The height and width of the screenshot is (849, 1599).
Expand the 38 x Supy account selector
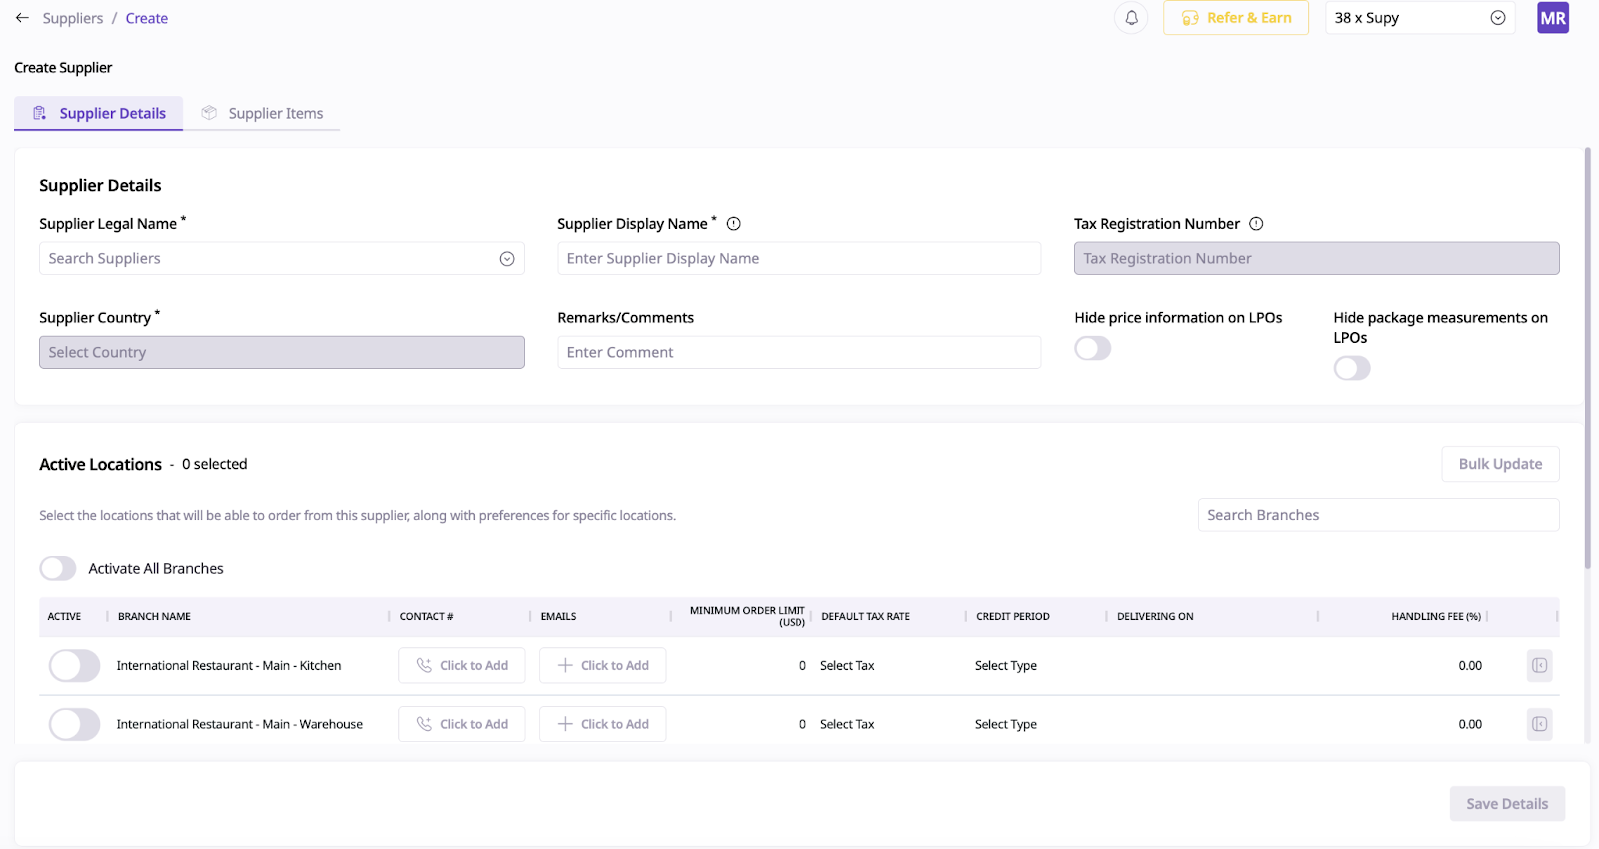tap(1419, 18)
